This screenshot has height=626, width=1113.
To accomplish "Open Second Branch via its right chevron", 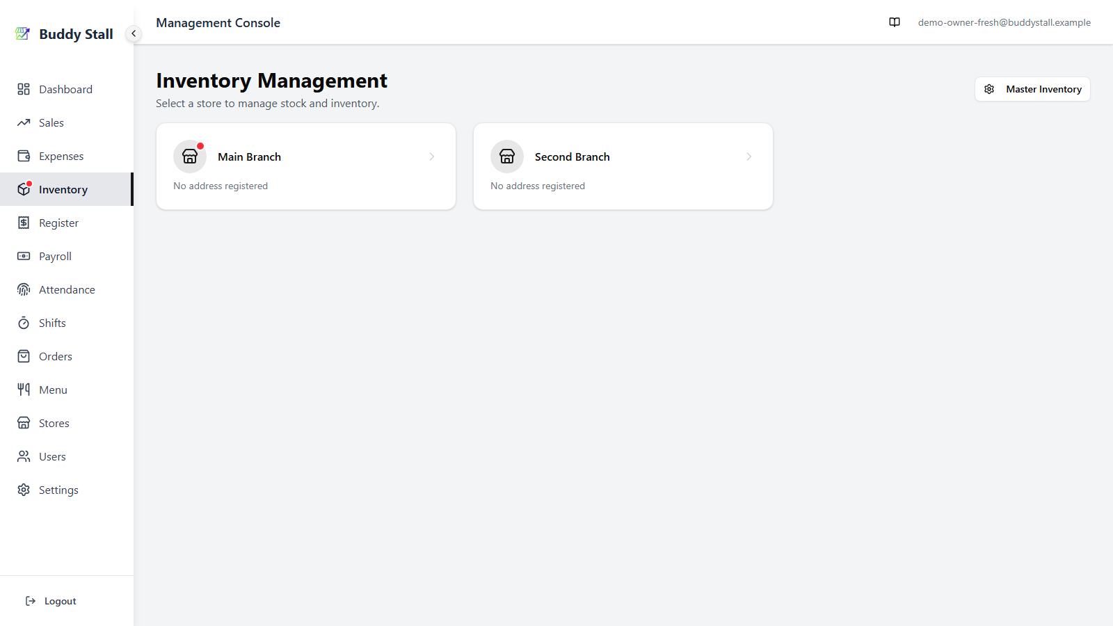I will pos(749,156).
